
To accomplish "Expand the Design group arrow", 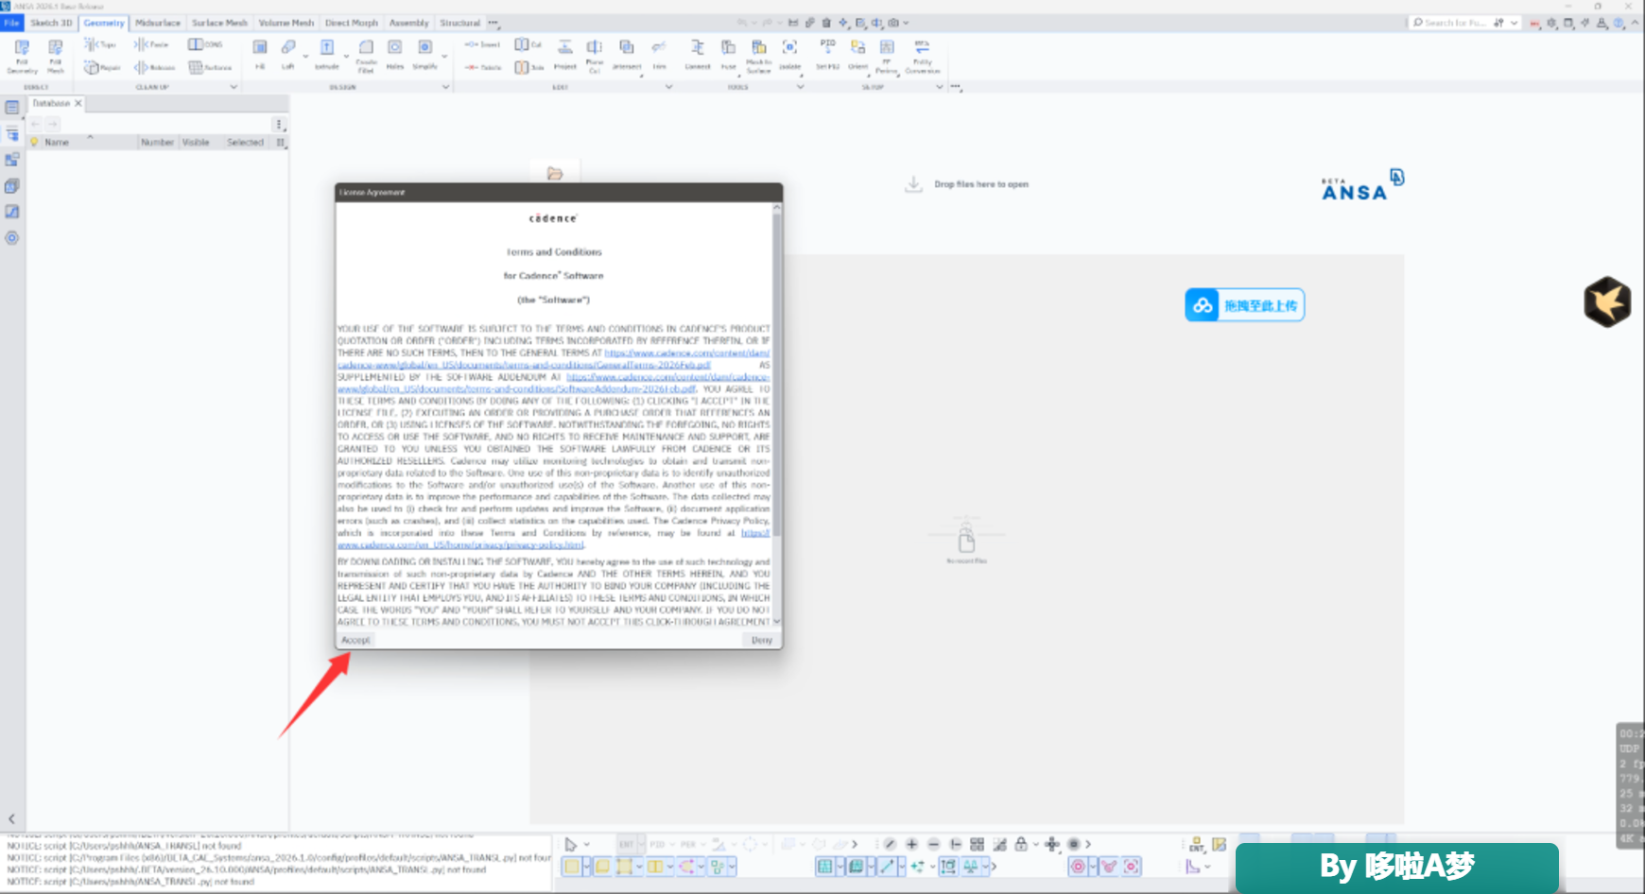I will tap(445, 87).
